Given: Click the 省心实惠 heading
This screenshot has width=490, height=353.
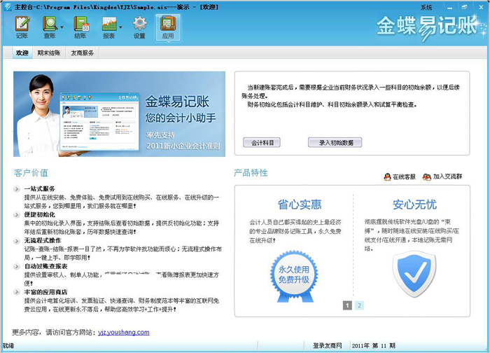Looking at the screenshot, I should click(x=300, y=205).
